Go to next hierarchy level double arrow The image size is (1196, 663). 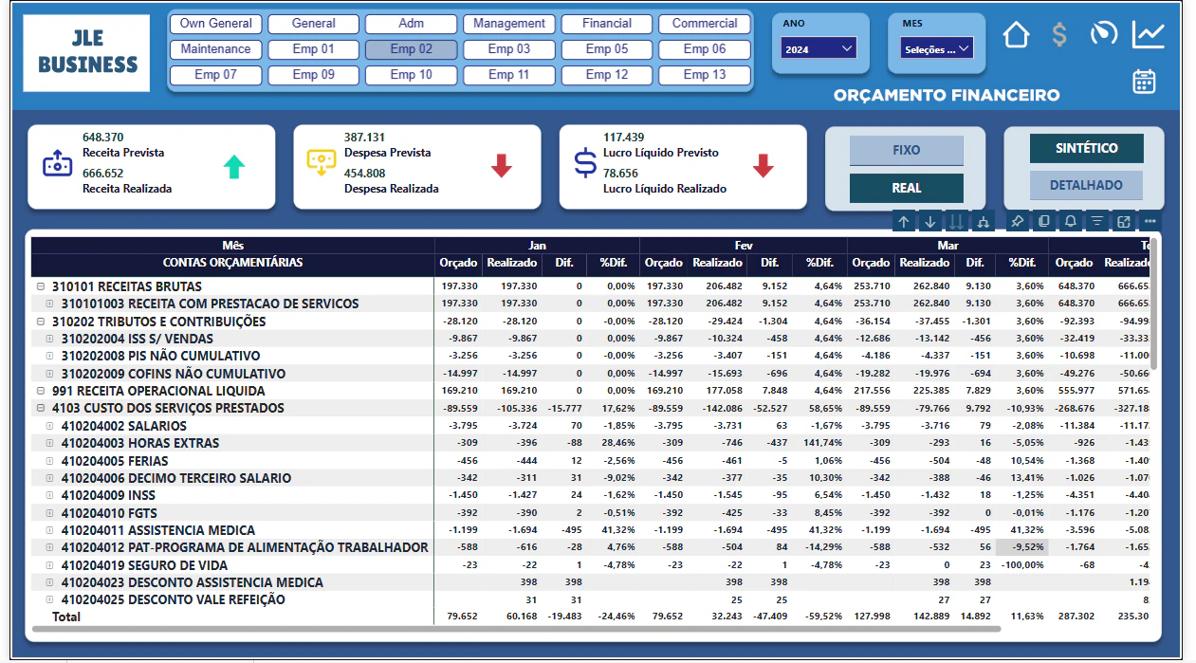[957, 221]
